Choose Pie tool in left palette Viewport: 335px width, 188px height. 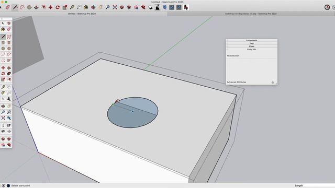tap(9, 61)
